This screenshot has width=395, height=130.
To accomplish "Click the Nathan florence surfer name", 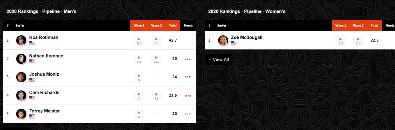I will point(46,56).
